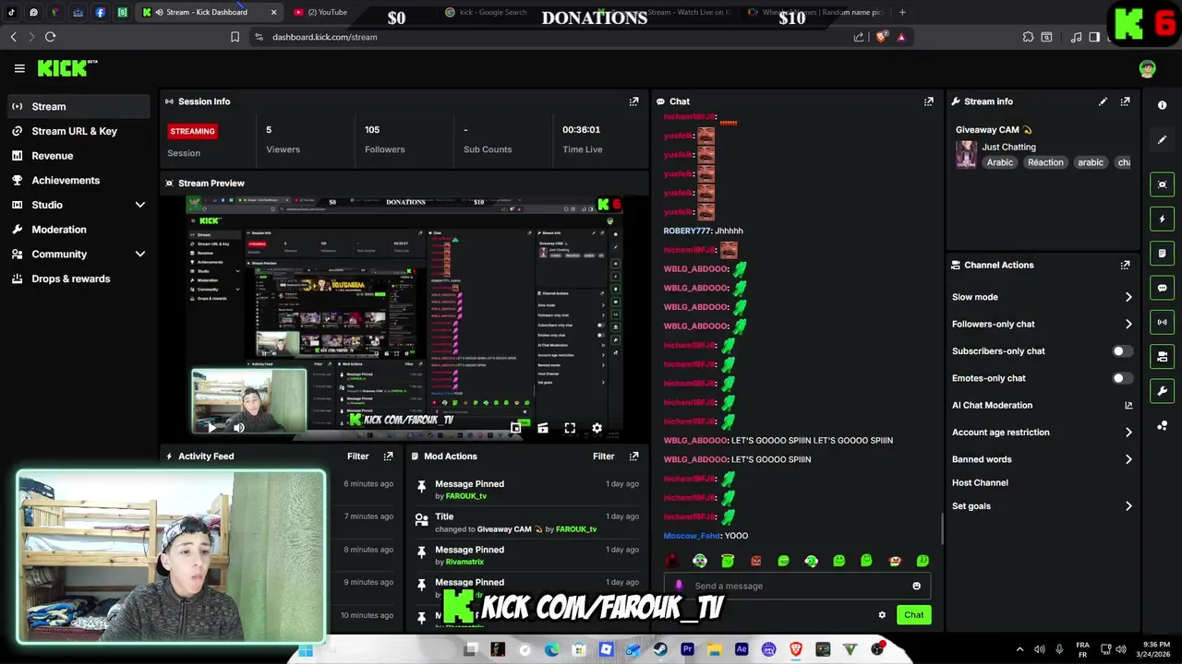Screen dimensions: 1182x664
Task: Open AI Chat Moderation external link icon
Action: [1128, 405]
